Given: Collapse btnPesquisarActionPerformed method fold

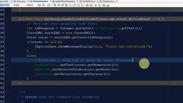Looking at the screenshot, I should [x=8, y=19].
